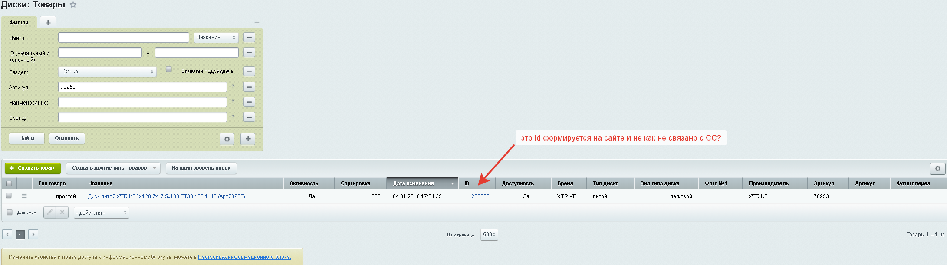The width and height of the screenshot is (947, 265).
Task: Add a new filter tab with plus
Action: 48,23
